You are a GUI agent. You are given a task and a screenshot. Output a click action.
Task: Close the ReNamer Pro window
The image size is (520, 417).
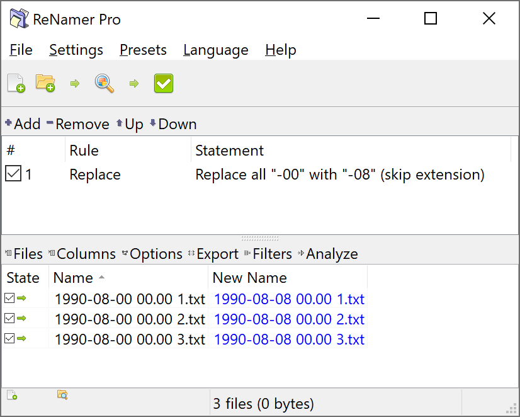pos(489,18)
